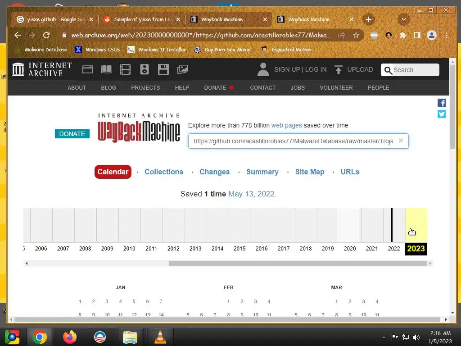This screenshot has height=346, width=461.
Task: Click the timeline scroll left arrow
Action: coord(27,263)
